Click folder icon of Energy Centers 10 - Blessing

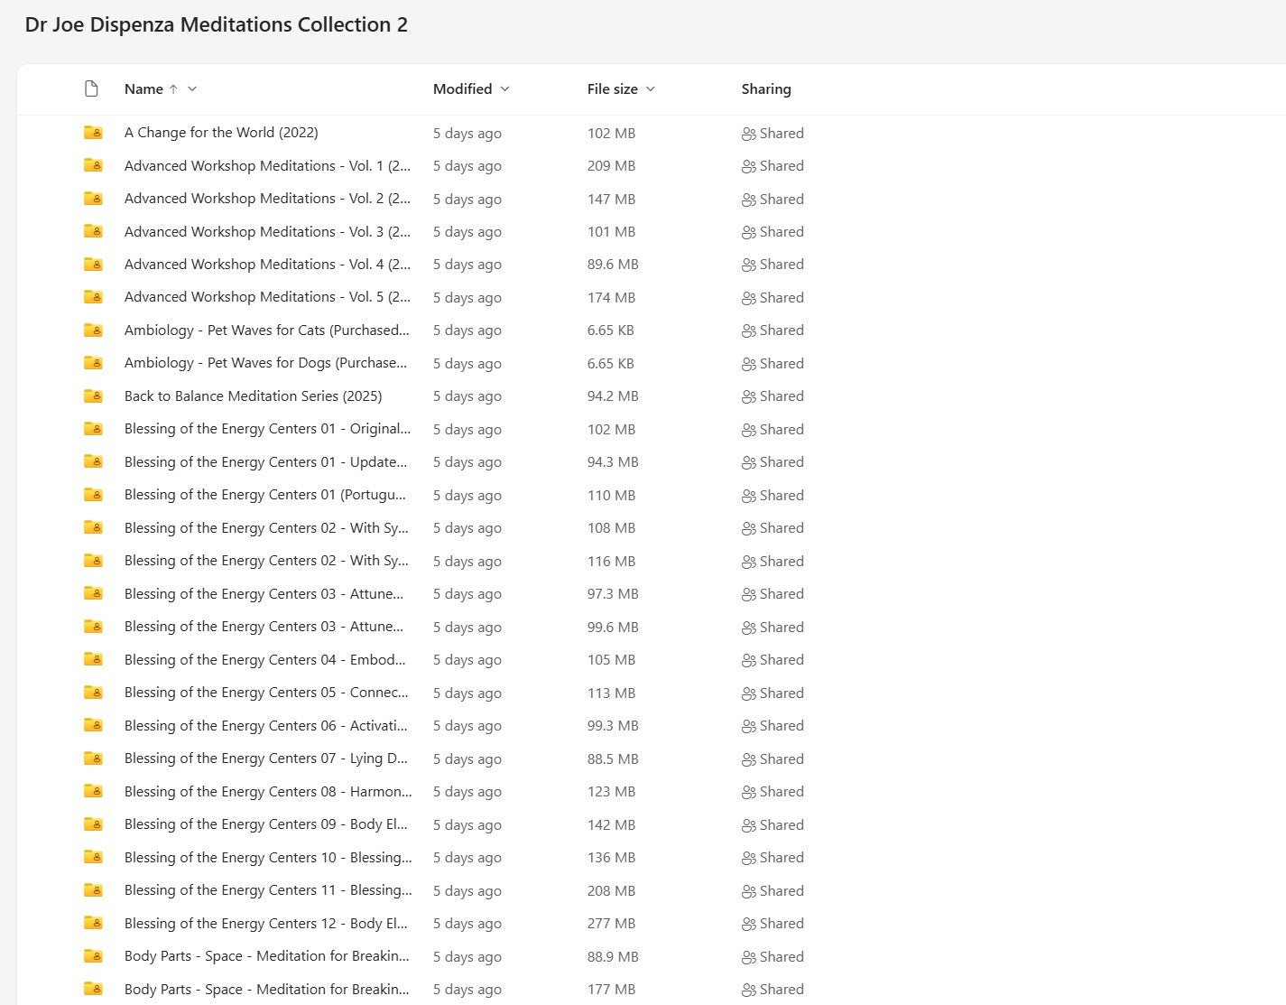tap(93, 858)
